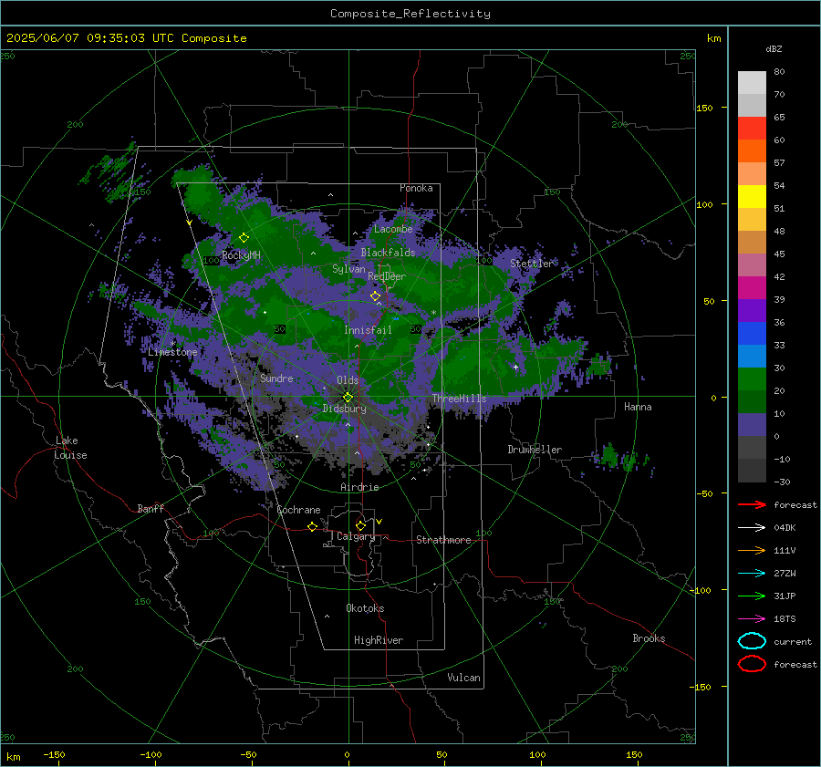Click yellow diamond marker under Cochrane
821x767 pixels.
coord(312,526)
